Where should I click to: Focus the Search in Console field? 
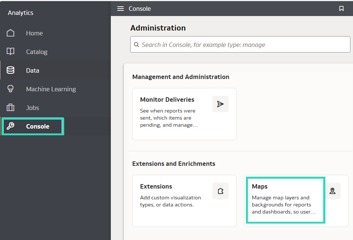(x=240, y=44)
